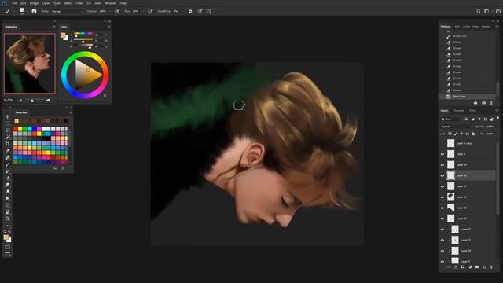Select the Eyedropper tool
The height and width of the screenshot is (283, 503).
click(7, 150)
